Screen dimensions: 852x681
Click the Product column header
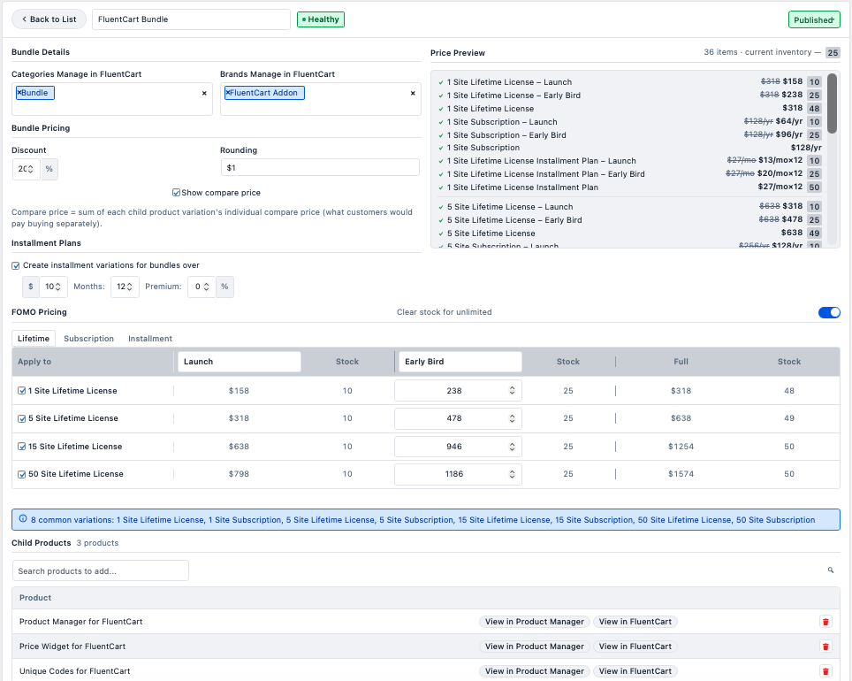(x=35, y=598)
